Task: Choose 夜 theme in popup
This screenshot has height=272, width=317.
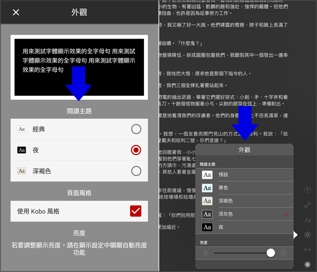Action: click(244, 227)
